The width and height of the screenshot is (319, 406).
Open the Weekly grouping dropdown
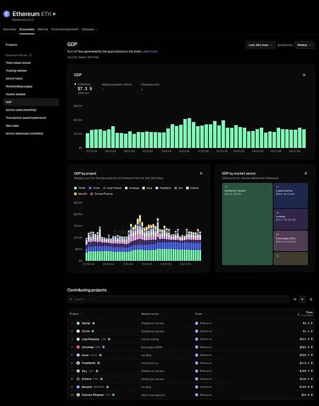coord(305,45)
